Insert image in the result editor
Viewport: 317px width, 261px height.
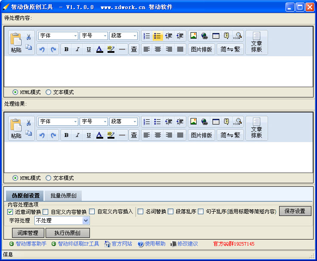click(194, 121)
